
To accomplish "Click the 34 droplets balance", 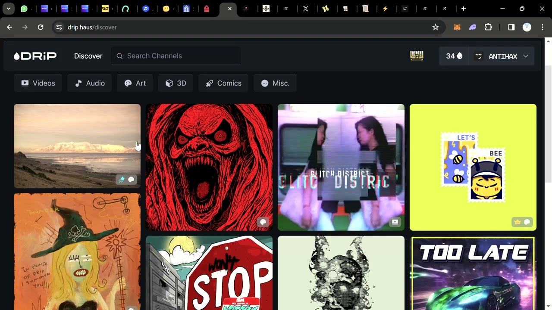I will tap(454, 56).
